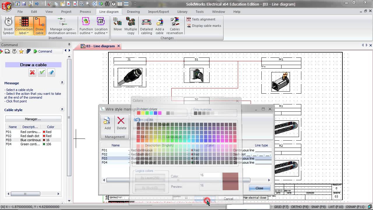Switch to the Drawing ribbon tab
The image size is (373, 210).
[133, 12]
